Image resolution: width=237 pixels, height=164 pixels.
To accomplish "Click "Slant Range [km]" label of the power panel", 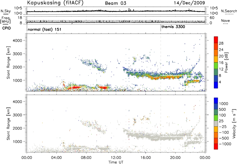I will (8, 62).
